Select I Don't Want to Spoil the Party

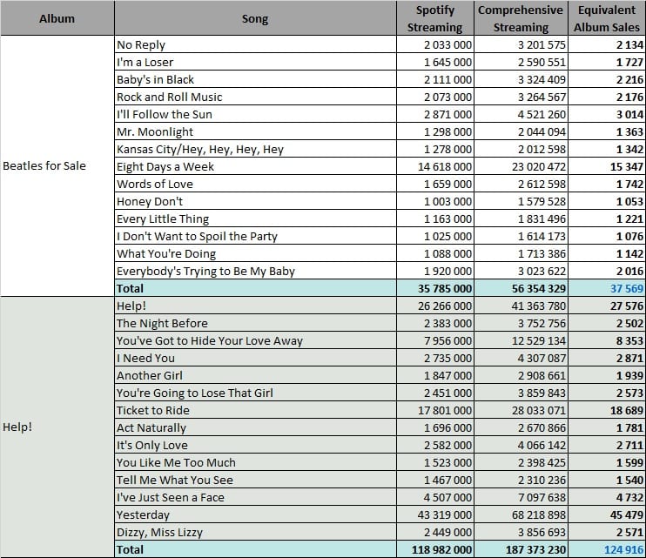coord(255,236)
